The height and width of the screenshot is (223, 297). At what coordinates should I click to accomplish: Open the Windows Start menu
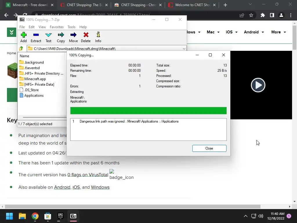(x=9, y=216)
